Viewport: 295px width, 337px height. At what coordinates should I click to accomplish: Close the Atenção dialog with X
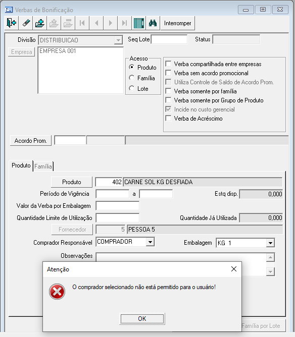point(234,269)
